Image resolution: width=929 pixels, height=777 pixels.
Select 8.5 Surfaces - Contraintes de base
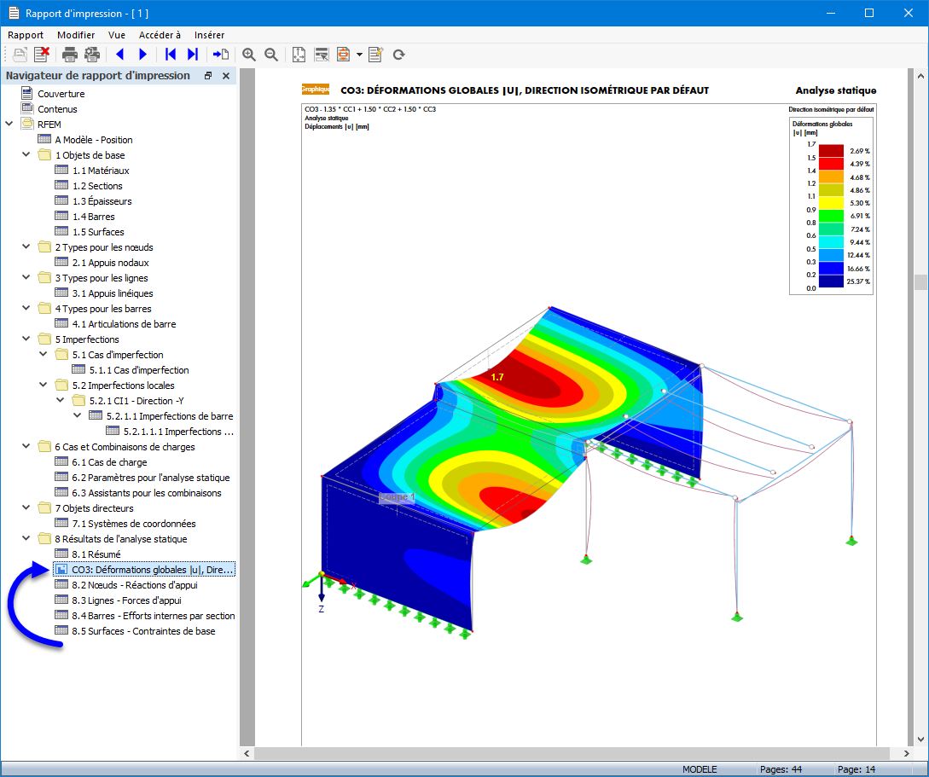point(143,631)
